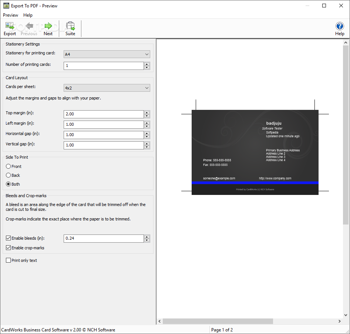The width and height of the screenshot is (350, 334).
Task: Decrease number of printing cards
Action: click(147, 67)
